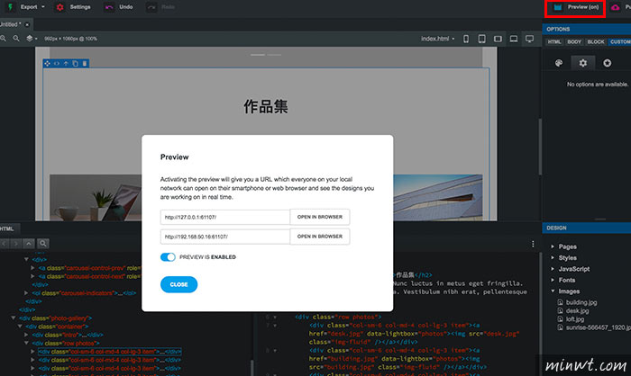Screen dimensions: 631x376
Task: Click the code view icon on selected block
Action: coord(56,64)
